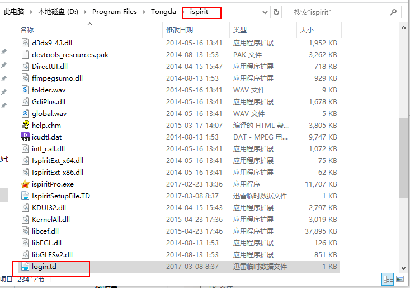
Task: Click the help.chm help file icon
Action: coord(25,125)
